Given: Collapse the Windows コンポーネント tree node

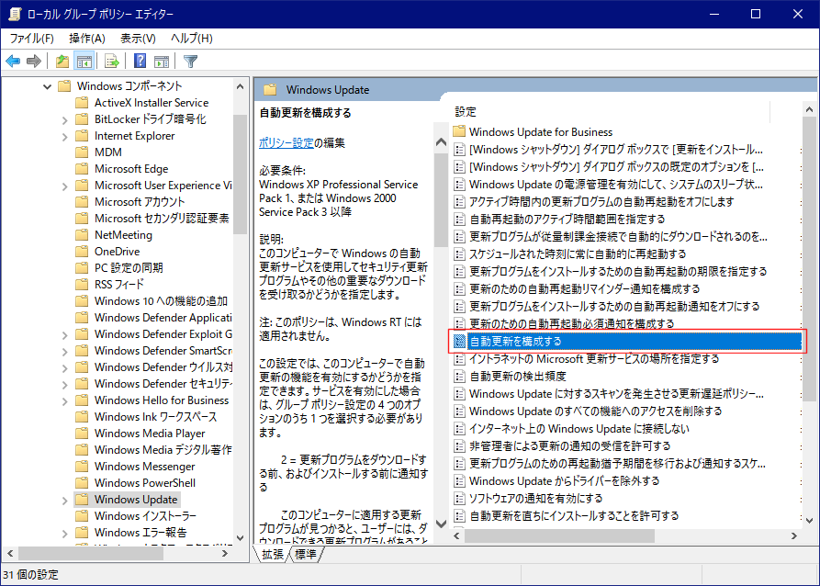Looking at the screenshot, I should tap(47, 86).
